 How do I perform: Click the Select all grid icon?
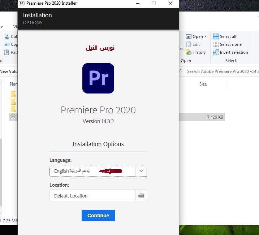(x=216, y=36)
